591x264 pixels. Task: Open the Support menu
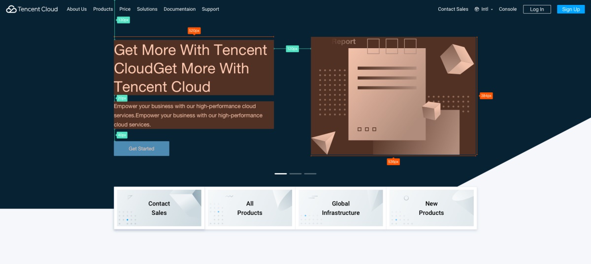point(210,9)
